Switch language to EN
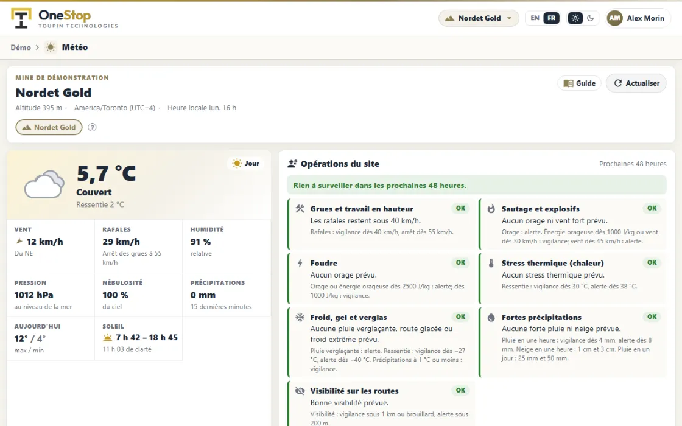The width and height of the screenshot is (682, 426). (x=535, y=18)
